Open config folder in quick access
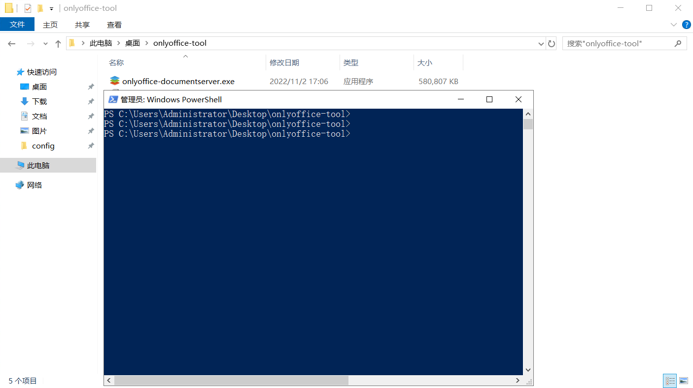 43,146
